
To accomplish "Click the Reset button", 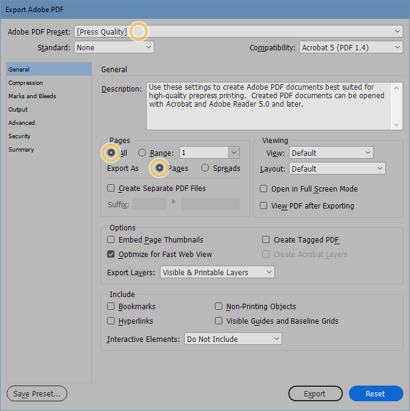I will (x=375, y=393).
